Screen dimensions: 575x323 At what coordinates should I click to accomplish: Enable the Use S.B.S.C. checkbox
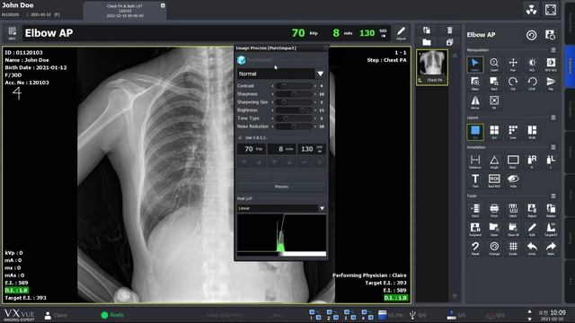(240, 137)
